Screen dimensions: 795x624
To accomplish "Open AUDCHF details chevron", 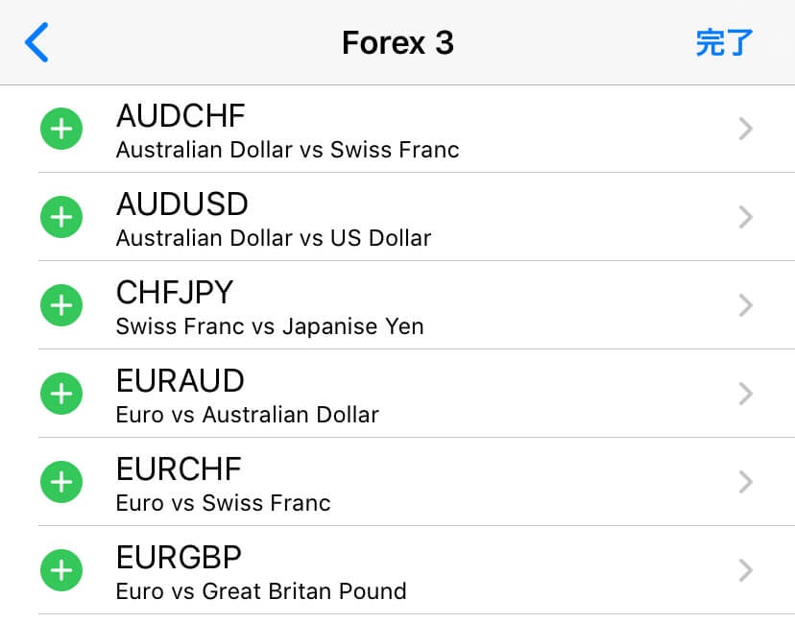I will (x=745, y=129).
